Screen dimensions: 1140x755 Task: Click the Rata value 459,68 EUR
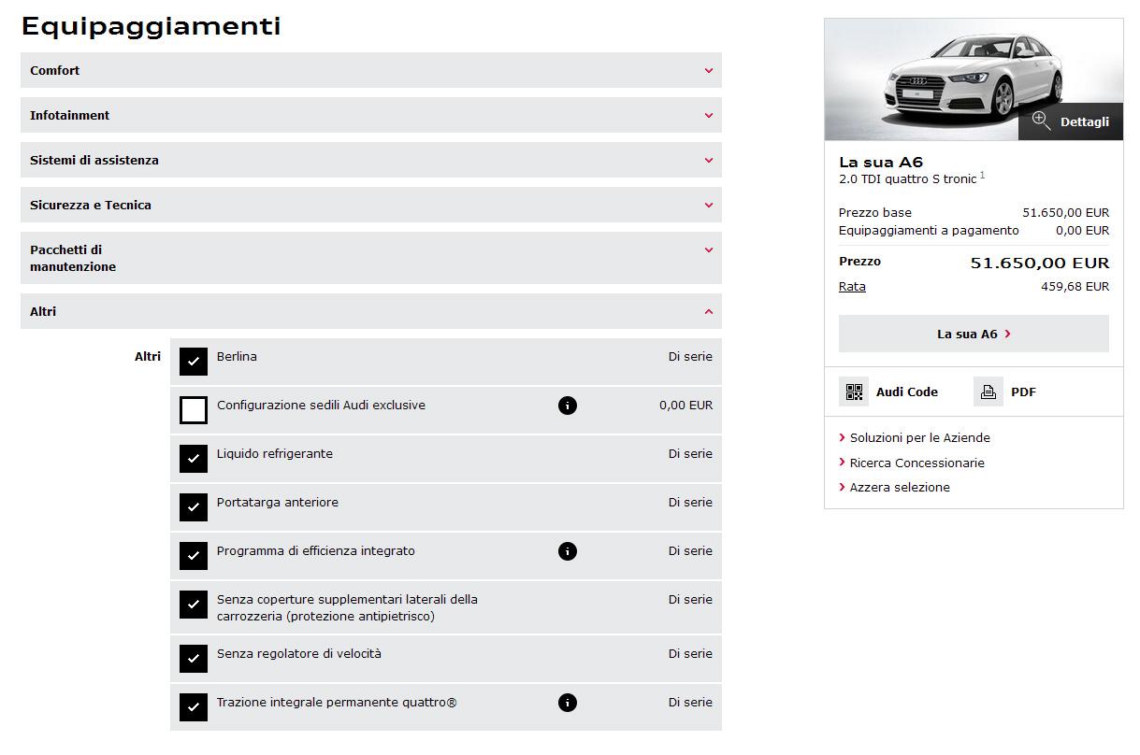[1075, 287]
